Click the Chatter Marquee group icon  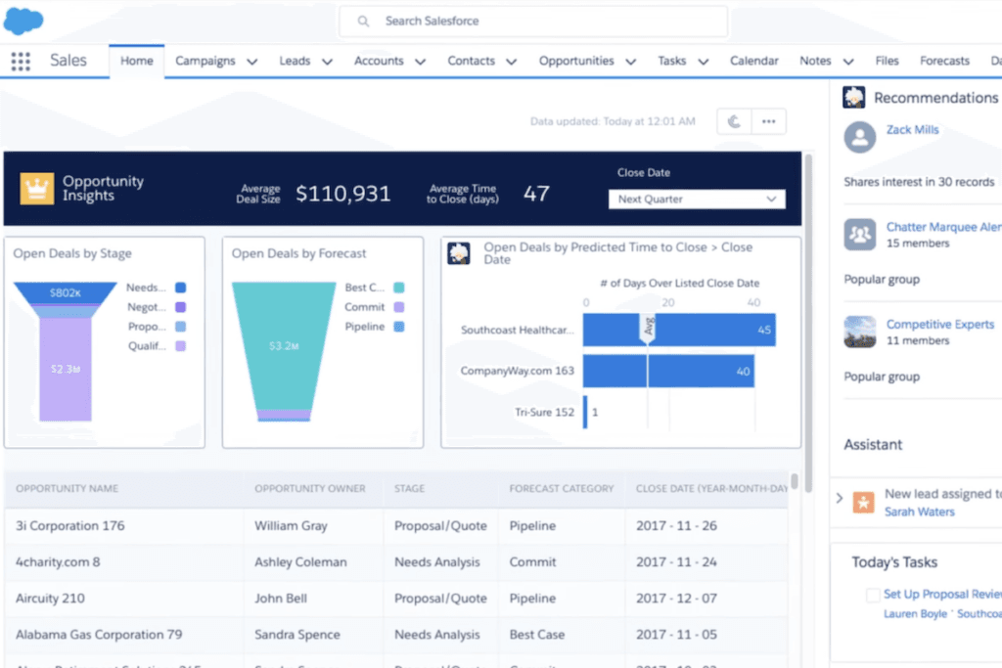(x=859, y=235)
